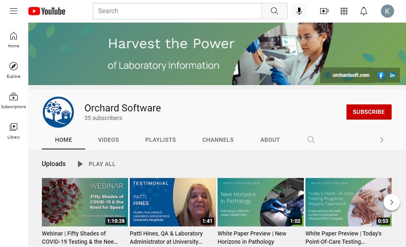
Task: Go to Home in the sidebar
Action: [14, 39]
